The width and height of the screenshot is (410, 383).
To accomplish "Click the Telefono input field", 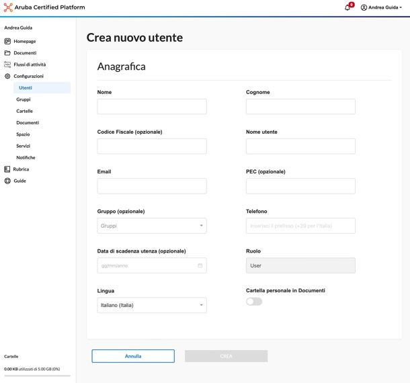I will [300, 226].
